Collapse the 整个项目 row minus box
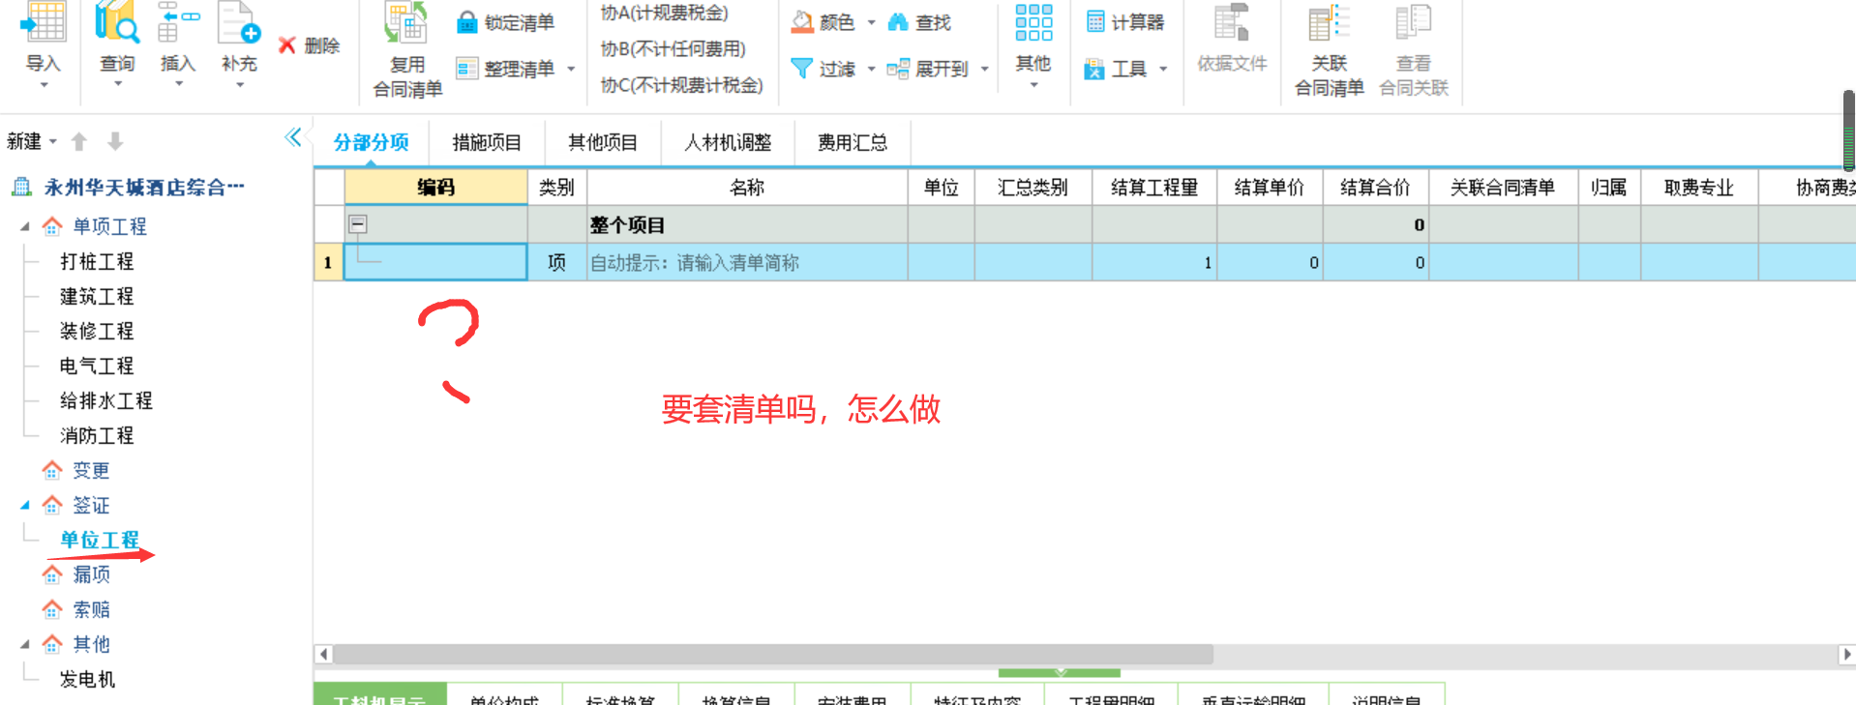This screenshot has width=1856, height=705. 358,224
